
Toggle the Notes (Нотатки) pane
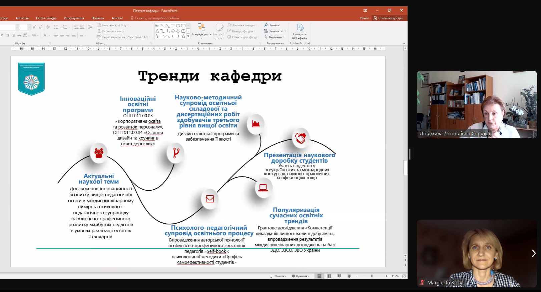pyautogui.click(x=278, y=276)
